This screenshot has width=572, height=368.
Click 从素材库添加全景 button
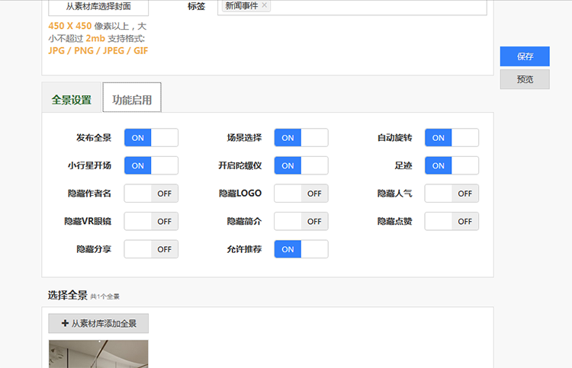[x=98, y=323]
